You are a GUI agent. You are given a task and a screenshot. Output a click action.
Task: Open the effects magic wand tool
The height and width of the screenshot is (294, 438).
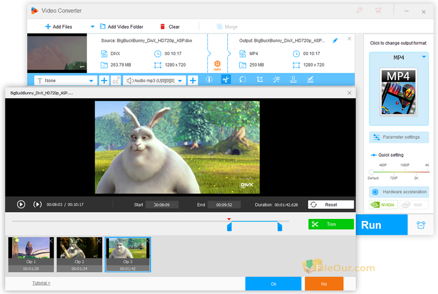click(276, 80)
